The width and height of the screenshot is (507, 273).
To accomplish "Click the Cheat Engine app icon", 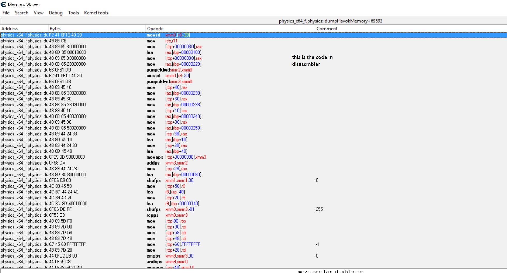I will pyautogui.click(x=3, y=5).
